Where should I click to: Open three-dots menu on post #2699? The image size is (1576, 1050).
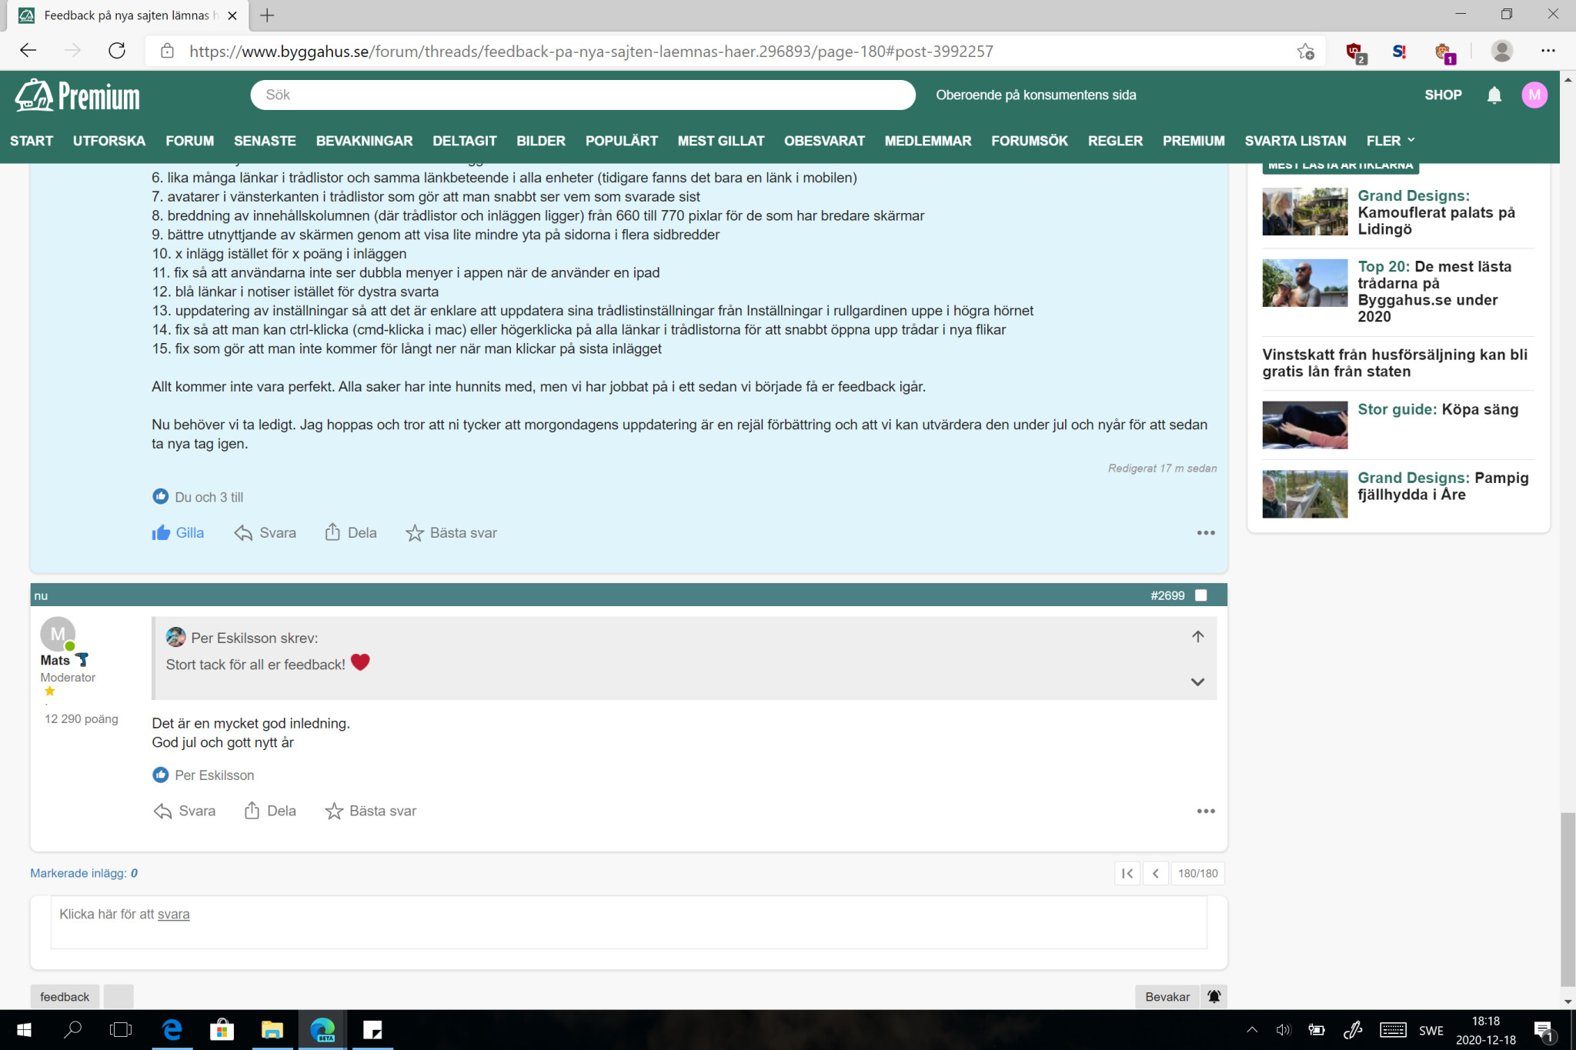(1205, 811)
